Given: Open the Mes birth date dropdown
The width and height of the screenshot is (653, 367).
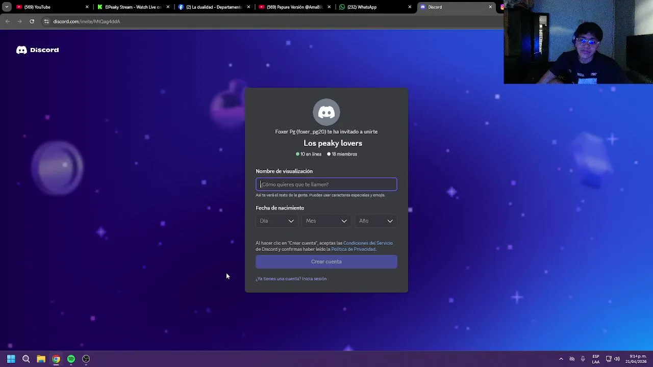Looking at the screenshot, I should [x=326, y=221].
